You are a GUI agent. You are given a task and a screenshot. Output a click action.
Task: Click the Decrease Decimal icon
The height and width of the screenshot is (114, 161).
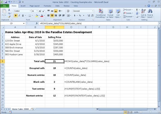click(x=92, y=16)
